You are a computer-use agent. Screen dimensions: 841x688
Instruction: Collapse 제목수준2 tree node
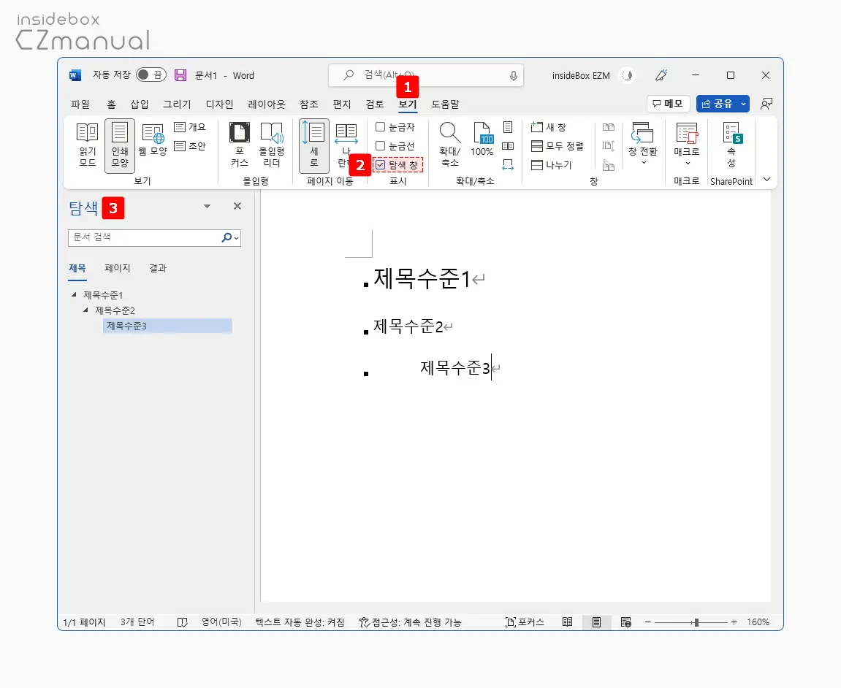click(x=85, y=310)
